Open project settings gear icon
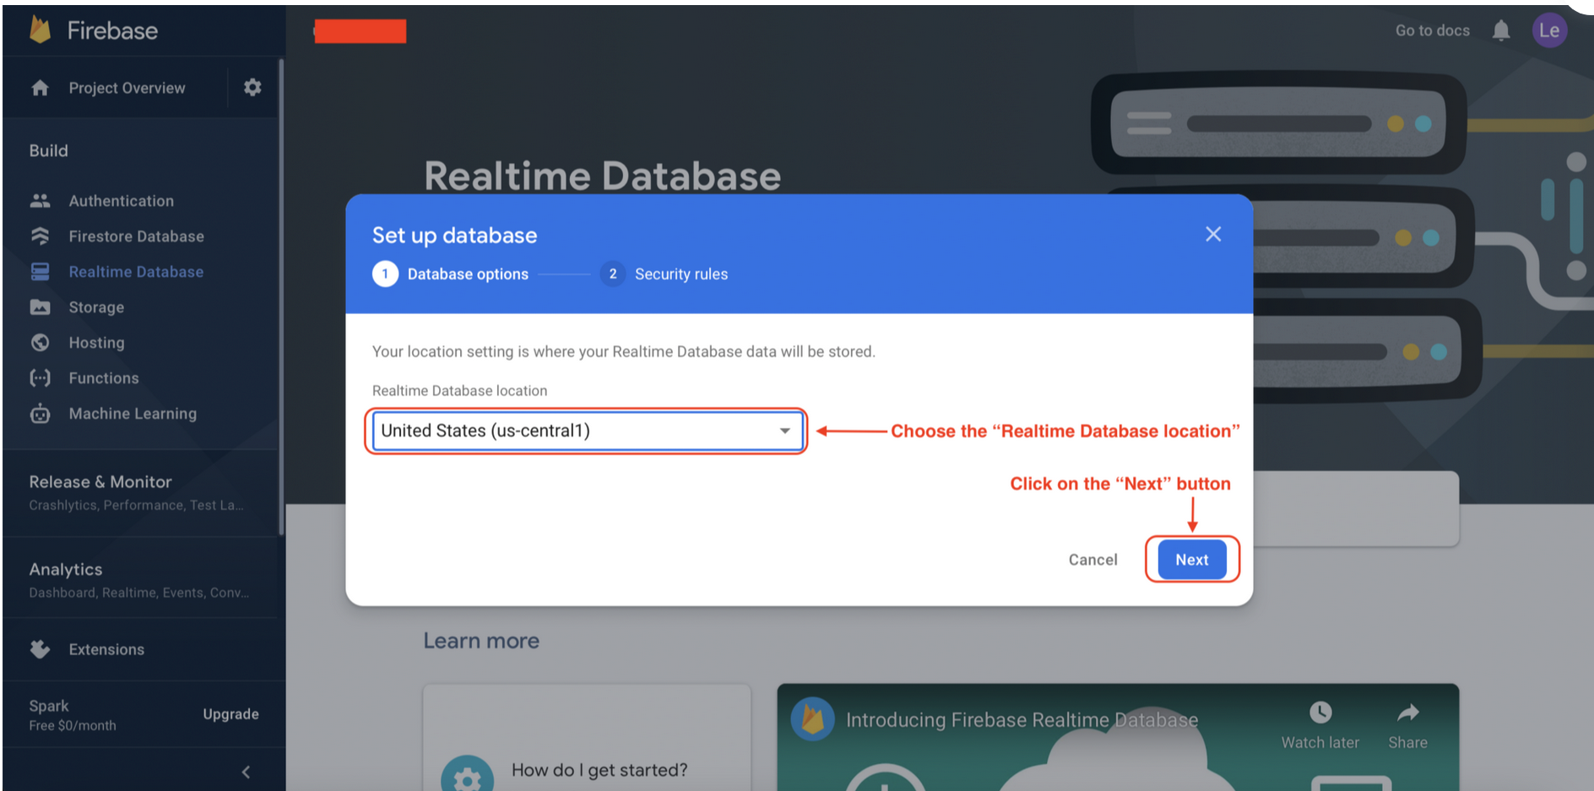 pos(252,87)
